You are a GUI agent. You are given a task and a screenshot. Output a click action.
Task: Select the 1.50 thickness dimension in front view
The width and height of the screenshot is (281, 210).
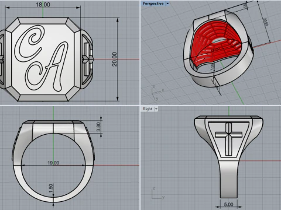pyautogui.click(x=51, y=188)
